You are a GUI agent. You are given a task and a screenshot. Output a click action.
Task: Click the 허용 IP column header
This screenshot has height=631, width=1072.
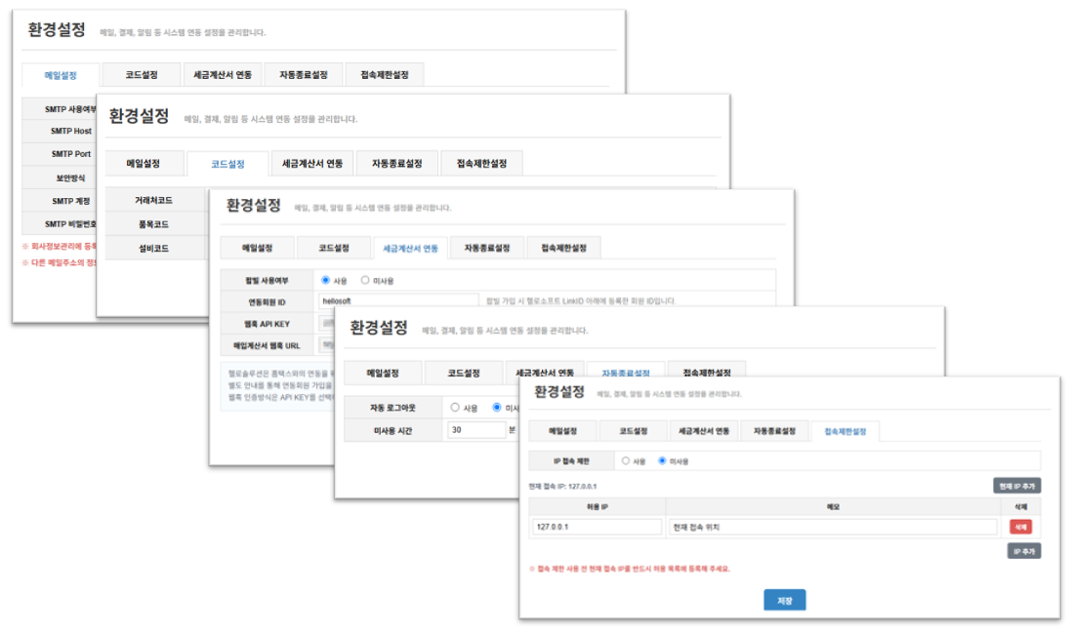598,507
